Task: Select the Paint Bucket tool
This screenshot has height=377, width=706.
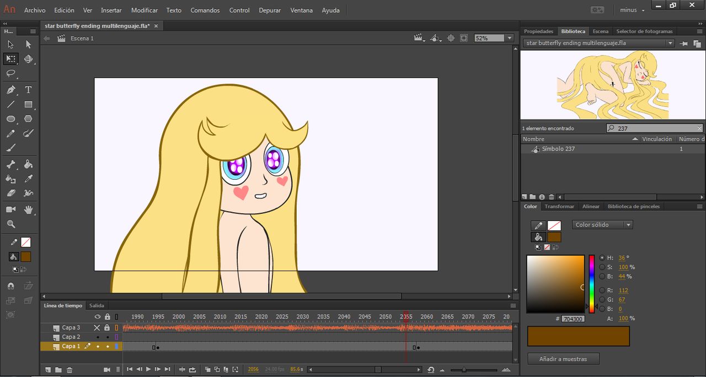Action: click(x=28, y=164)
